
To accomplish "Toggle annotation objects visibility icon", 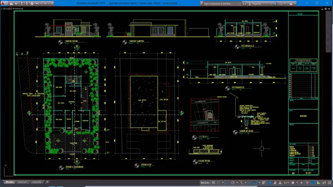I will tap(270, 182).
